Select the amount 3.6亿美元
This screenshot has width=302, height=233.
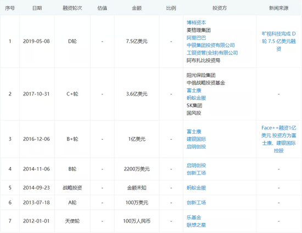[137, 94]
